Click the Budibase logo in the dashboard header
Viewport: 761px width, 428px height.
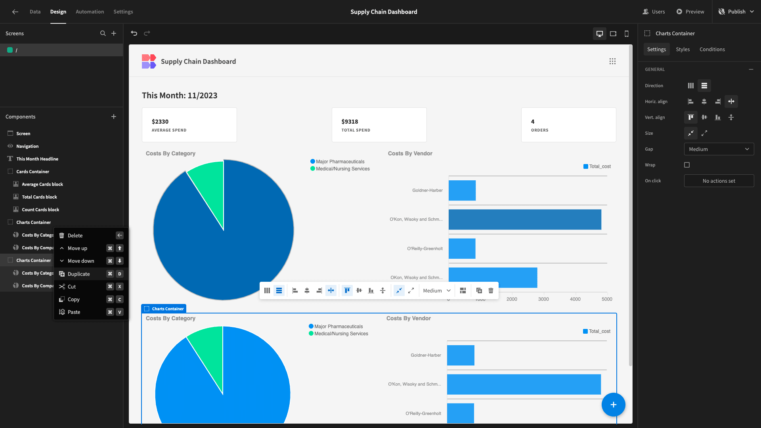coord(149,61)
